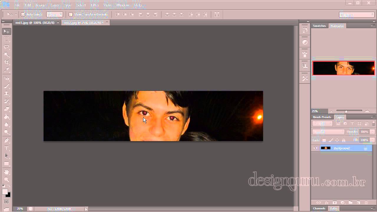Switch to the red1.jpg document tab
Viewport: 377px width, 212px height.
(x=35, y=23)
